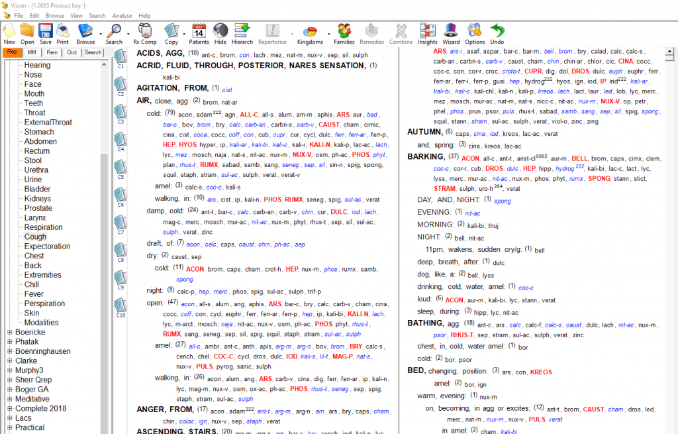
Task: Switch to the MM tab
Action: coord(32,52)
